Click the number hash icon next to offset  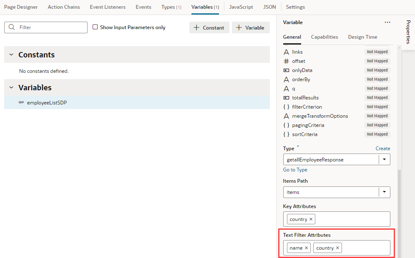(286, 61)
